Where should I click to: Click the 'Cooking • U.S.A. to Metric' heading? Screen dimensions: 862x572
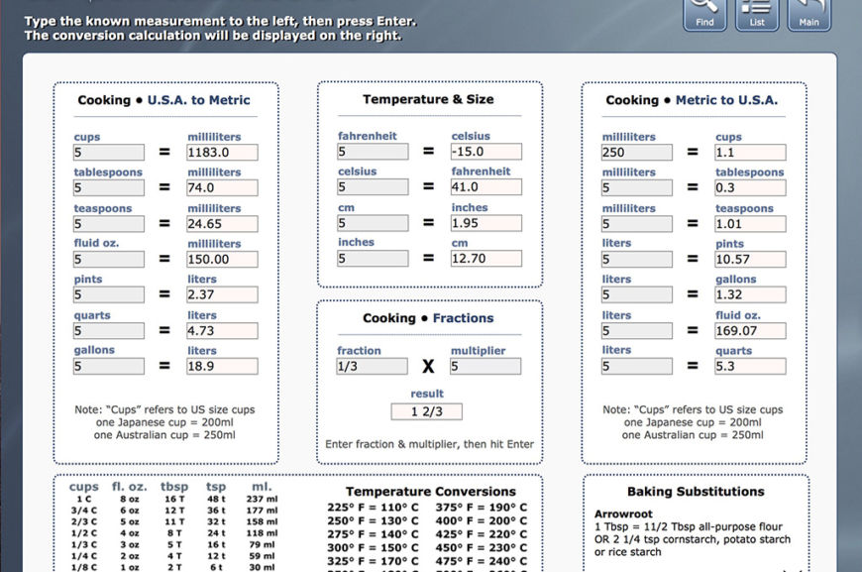(163, 100)
